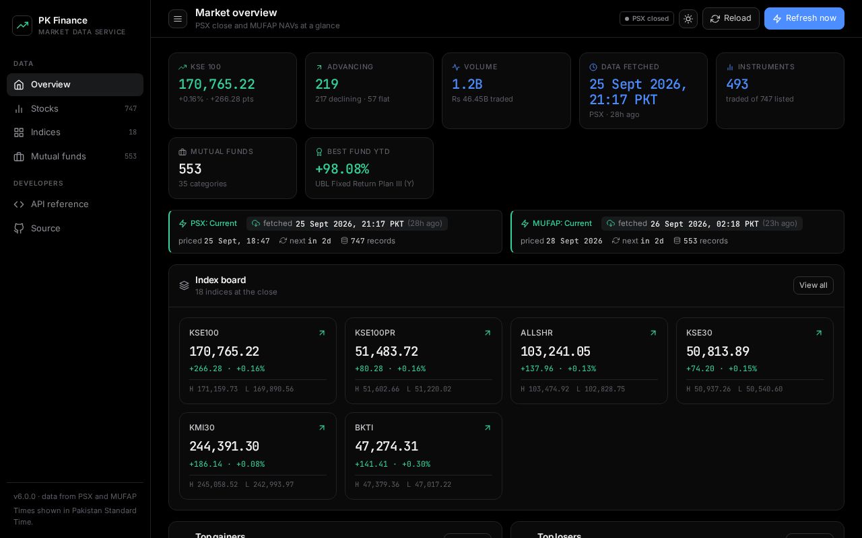Open the KMI30 index card arrow
The height and width of the screenshot is (538, 862).
[x=322, y=428]
